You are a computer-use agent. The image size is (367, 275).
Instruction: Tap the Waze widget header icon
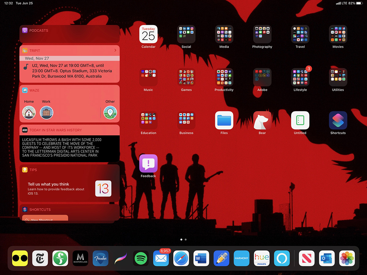click(25, 90)
